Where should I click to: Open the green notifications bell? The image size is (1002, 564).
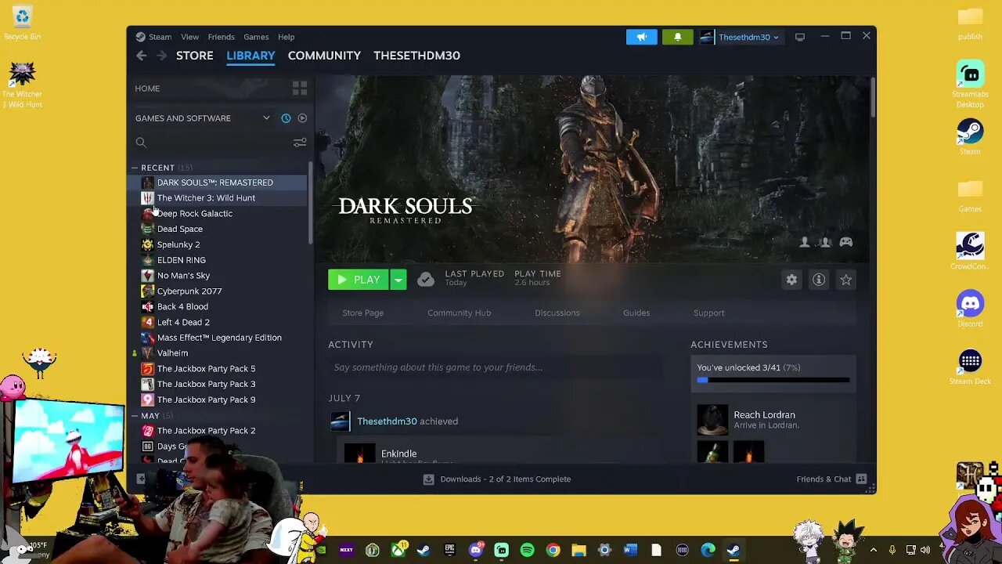(x=678, y=37)
